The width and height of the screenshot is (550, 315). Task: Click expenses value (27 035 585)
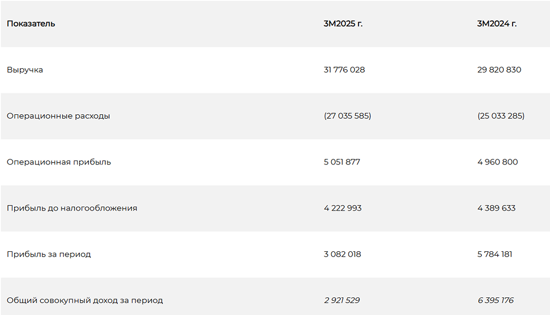pos(347,116)
